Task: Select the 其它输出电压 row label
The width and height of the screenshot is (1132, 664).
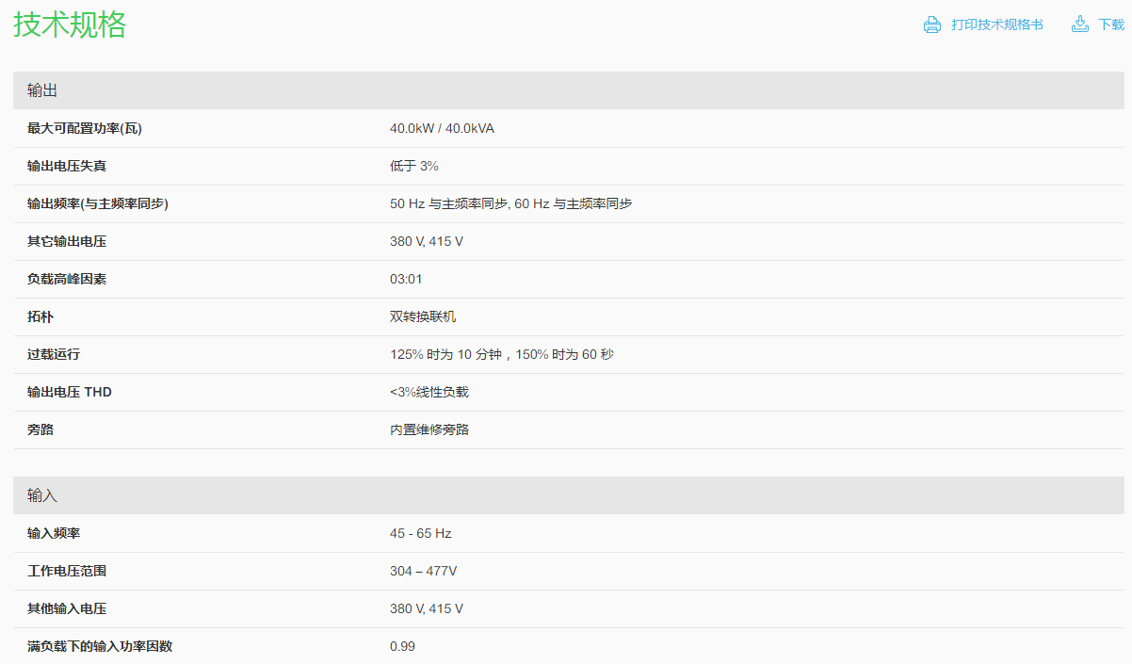Action: point(67,241)
